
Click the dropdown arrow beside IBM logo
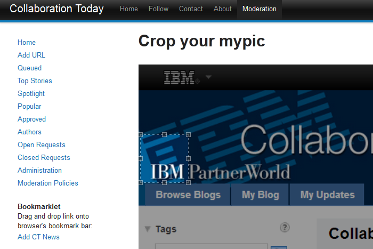click(x=208, y=77)
